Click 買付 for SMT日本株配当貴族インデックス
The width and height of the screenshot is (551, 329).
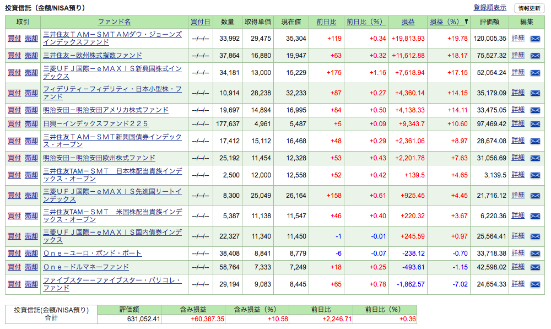[x=14, y=175]
